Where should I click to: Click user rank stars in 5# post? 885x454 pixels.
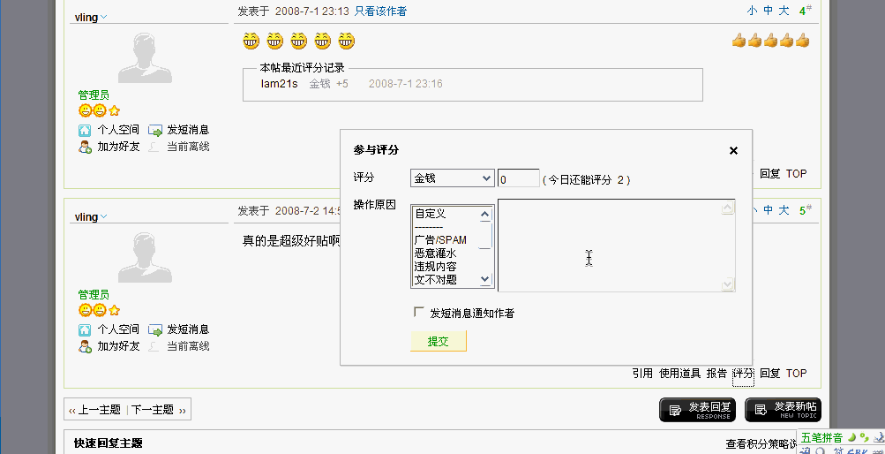(100, 310)
